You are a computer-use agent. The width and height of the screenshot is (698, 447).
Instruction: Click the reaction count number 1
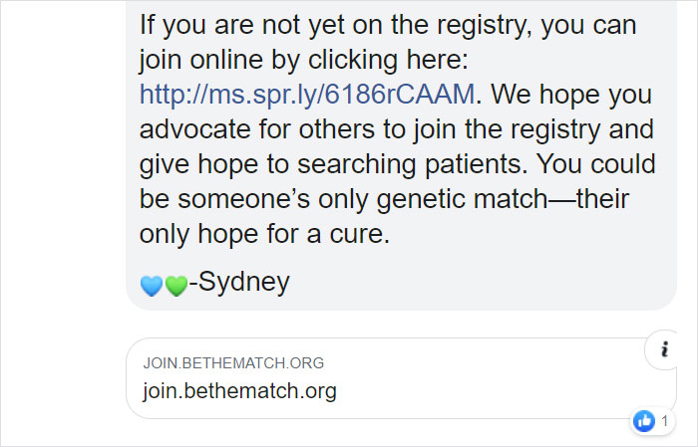click(664, 421)
